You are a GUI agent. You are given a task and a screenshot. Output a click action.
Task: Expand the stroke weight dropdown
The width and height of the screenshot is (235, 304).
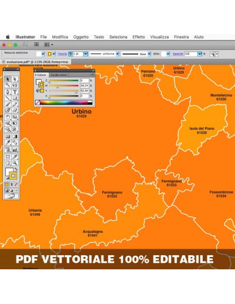pos(85,54)
